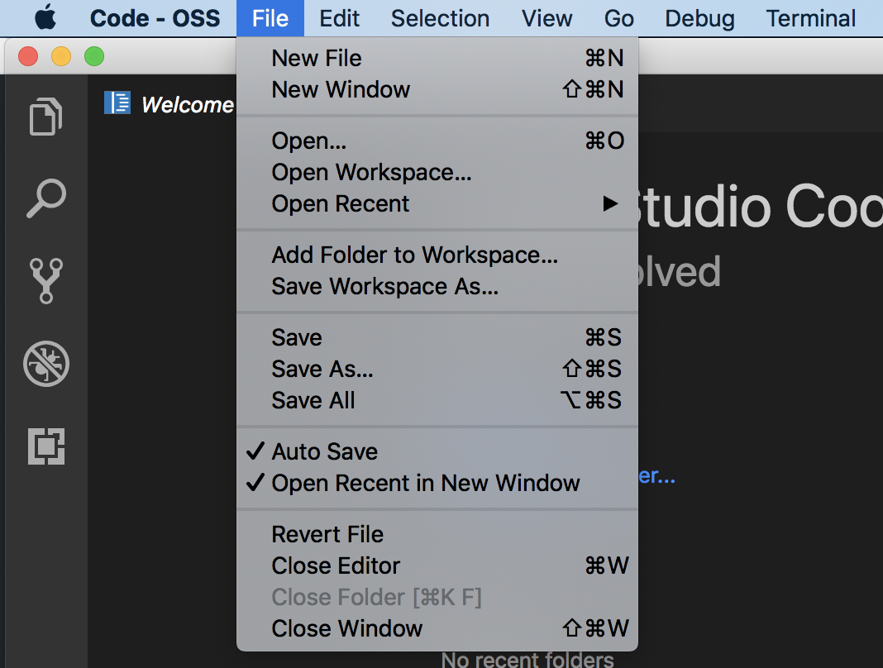Open the Extensions icon

pyautogui.click(x=45, y=446)
